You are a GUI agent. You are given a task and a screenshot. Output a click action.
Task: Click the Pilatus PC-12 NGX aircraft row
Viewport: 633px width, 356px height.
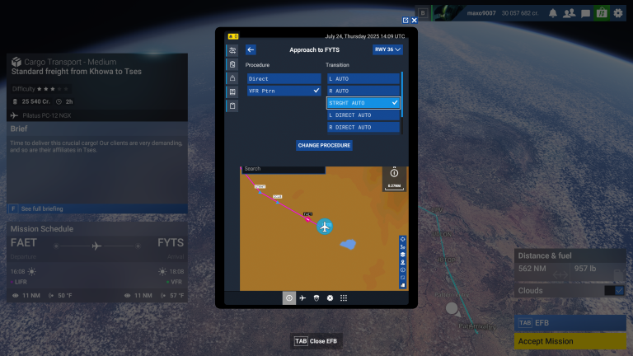coord(97,115)
